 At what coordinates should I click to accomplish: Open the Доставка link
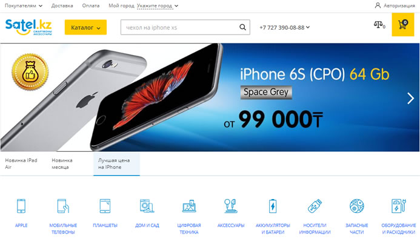coord(62,5)
